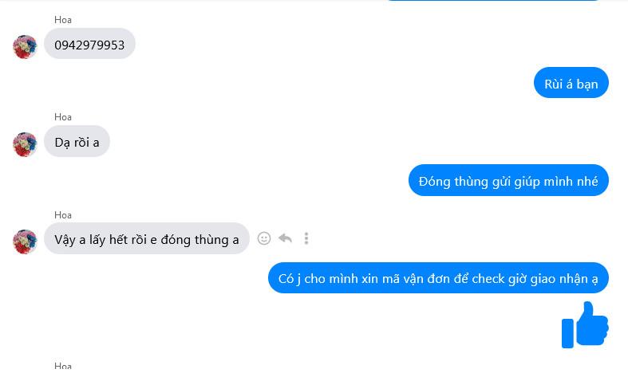Click the phone number message 0942979953
This screenshot has height=377, width=628.
(x=89, y=44)
